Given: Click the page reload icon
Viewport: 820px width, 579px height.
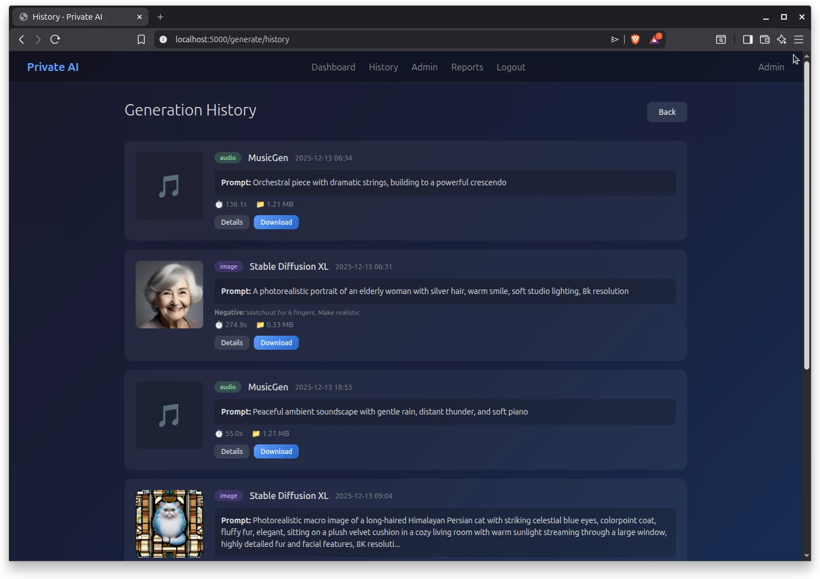Looking at the screenshot, I should point(55,39).
